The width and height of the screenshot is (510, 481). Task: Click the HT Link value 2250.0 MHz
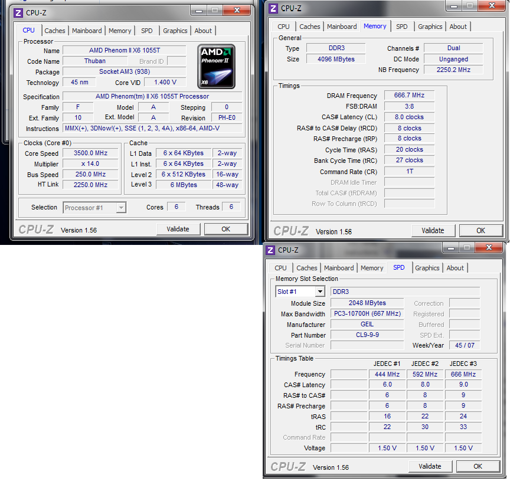click(90, 185)
